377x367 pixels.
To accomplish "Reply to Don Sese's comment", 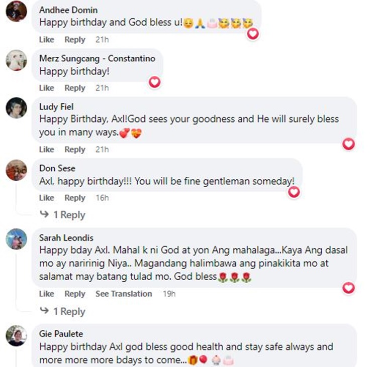I will tap(75, 197).
